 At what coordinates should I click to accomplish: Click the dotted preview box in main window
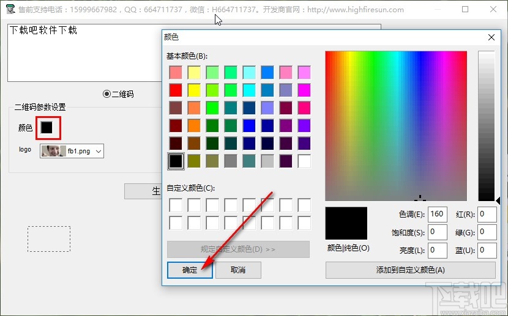pos(49,239)
